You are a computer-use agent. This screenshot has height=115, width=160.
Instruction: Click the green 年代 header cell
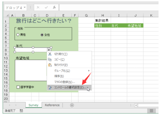click(119, 26)
